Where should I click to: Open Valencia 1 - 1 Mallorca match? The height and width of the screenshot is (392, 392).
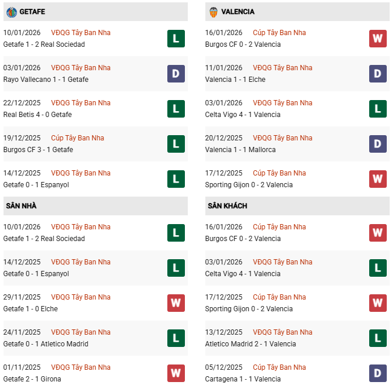240,150
